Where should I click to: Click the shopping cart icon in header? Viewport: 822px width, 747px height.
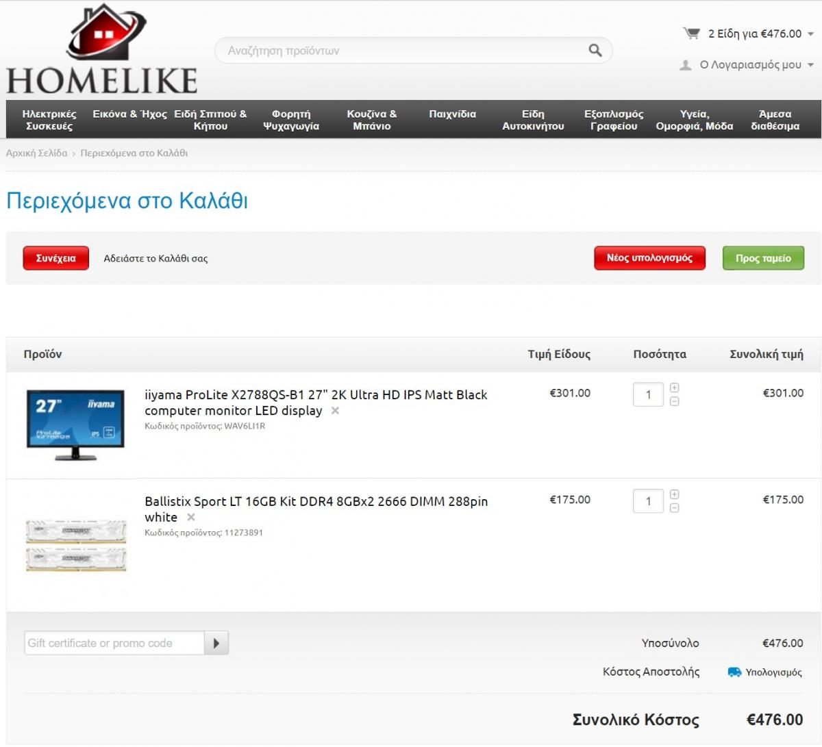coord(691,33)
